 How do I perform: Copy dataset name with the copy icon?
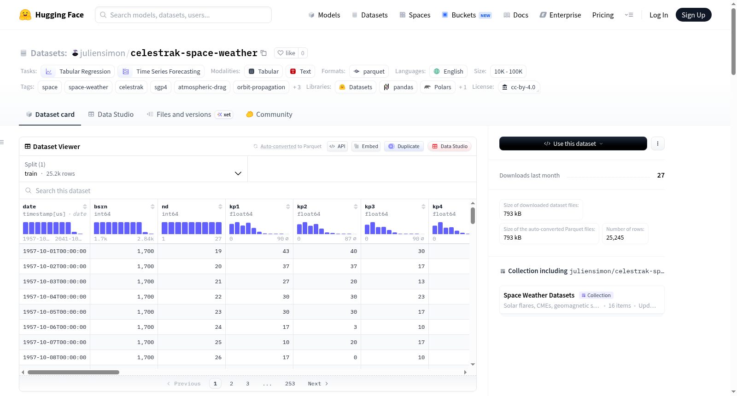pyautogui.click(x=263, y=53)
